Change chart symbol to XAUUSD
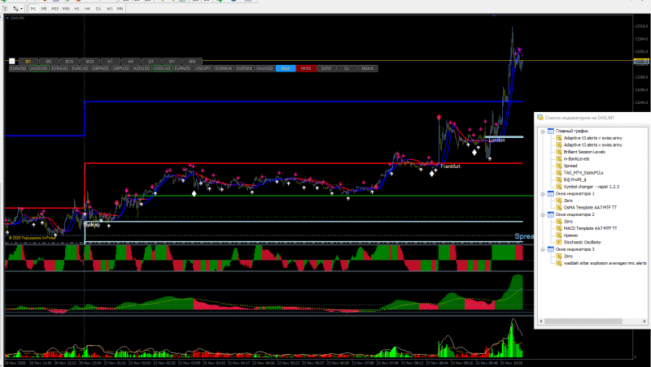This screenshot has width=651, height=367. point(265,68)
